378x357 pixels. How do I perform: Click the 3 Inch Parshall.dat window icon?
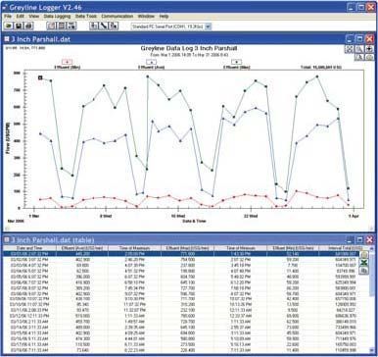coord(7,39)
